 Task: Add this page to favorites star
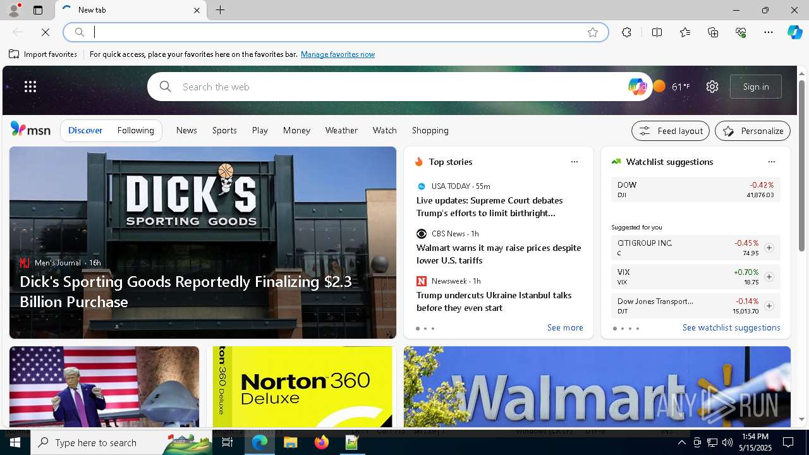coord(593,32)
